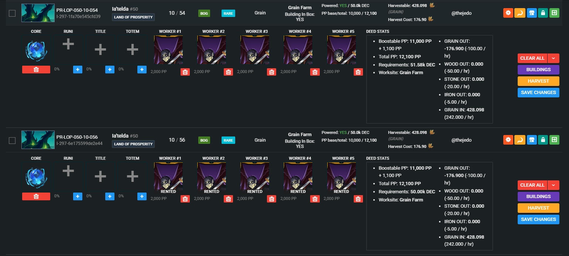Remove the Core item on deed PR-LOP-050-10-056

coord(36,196)
